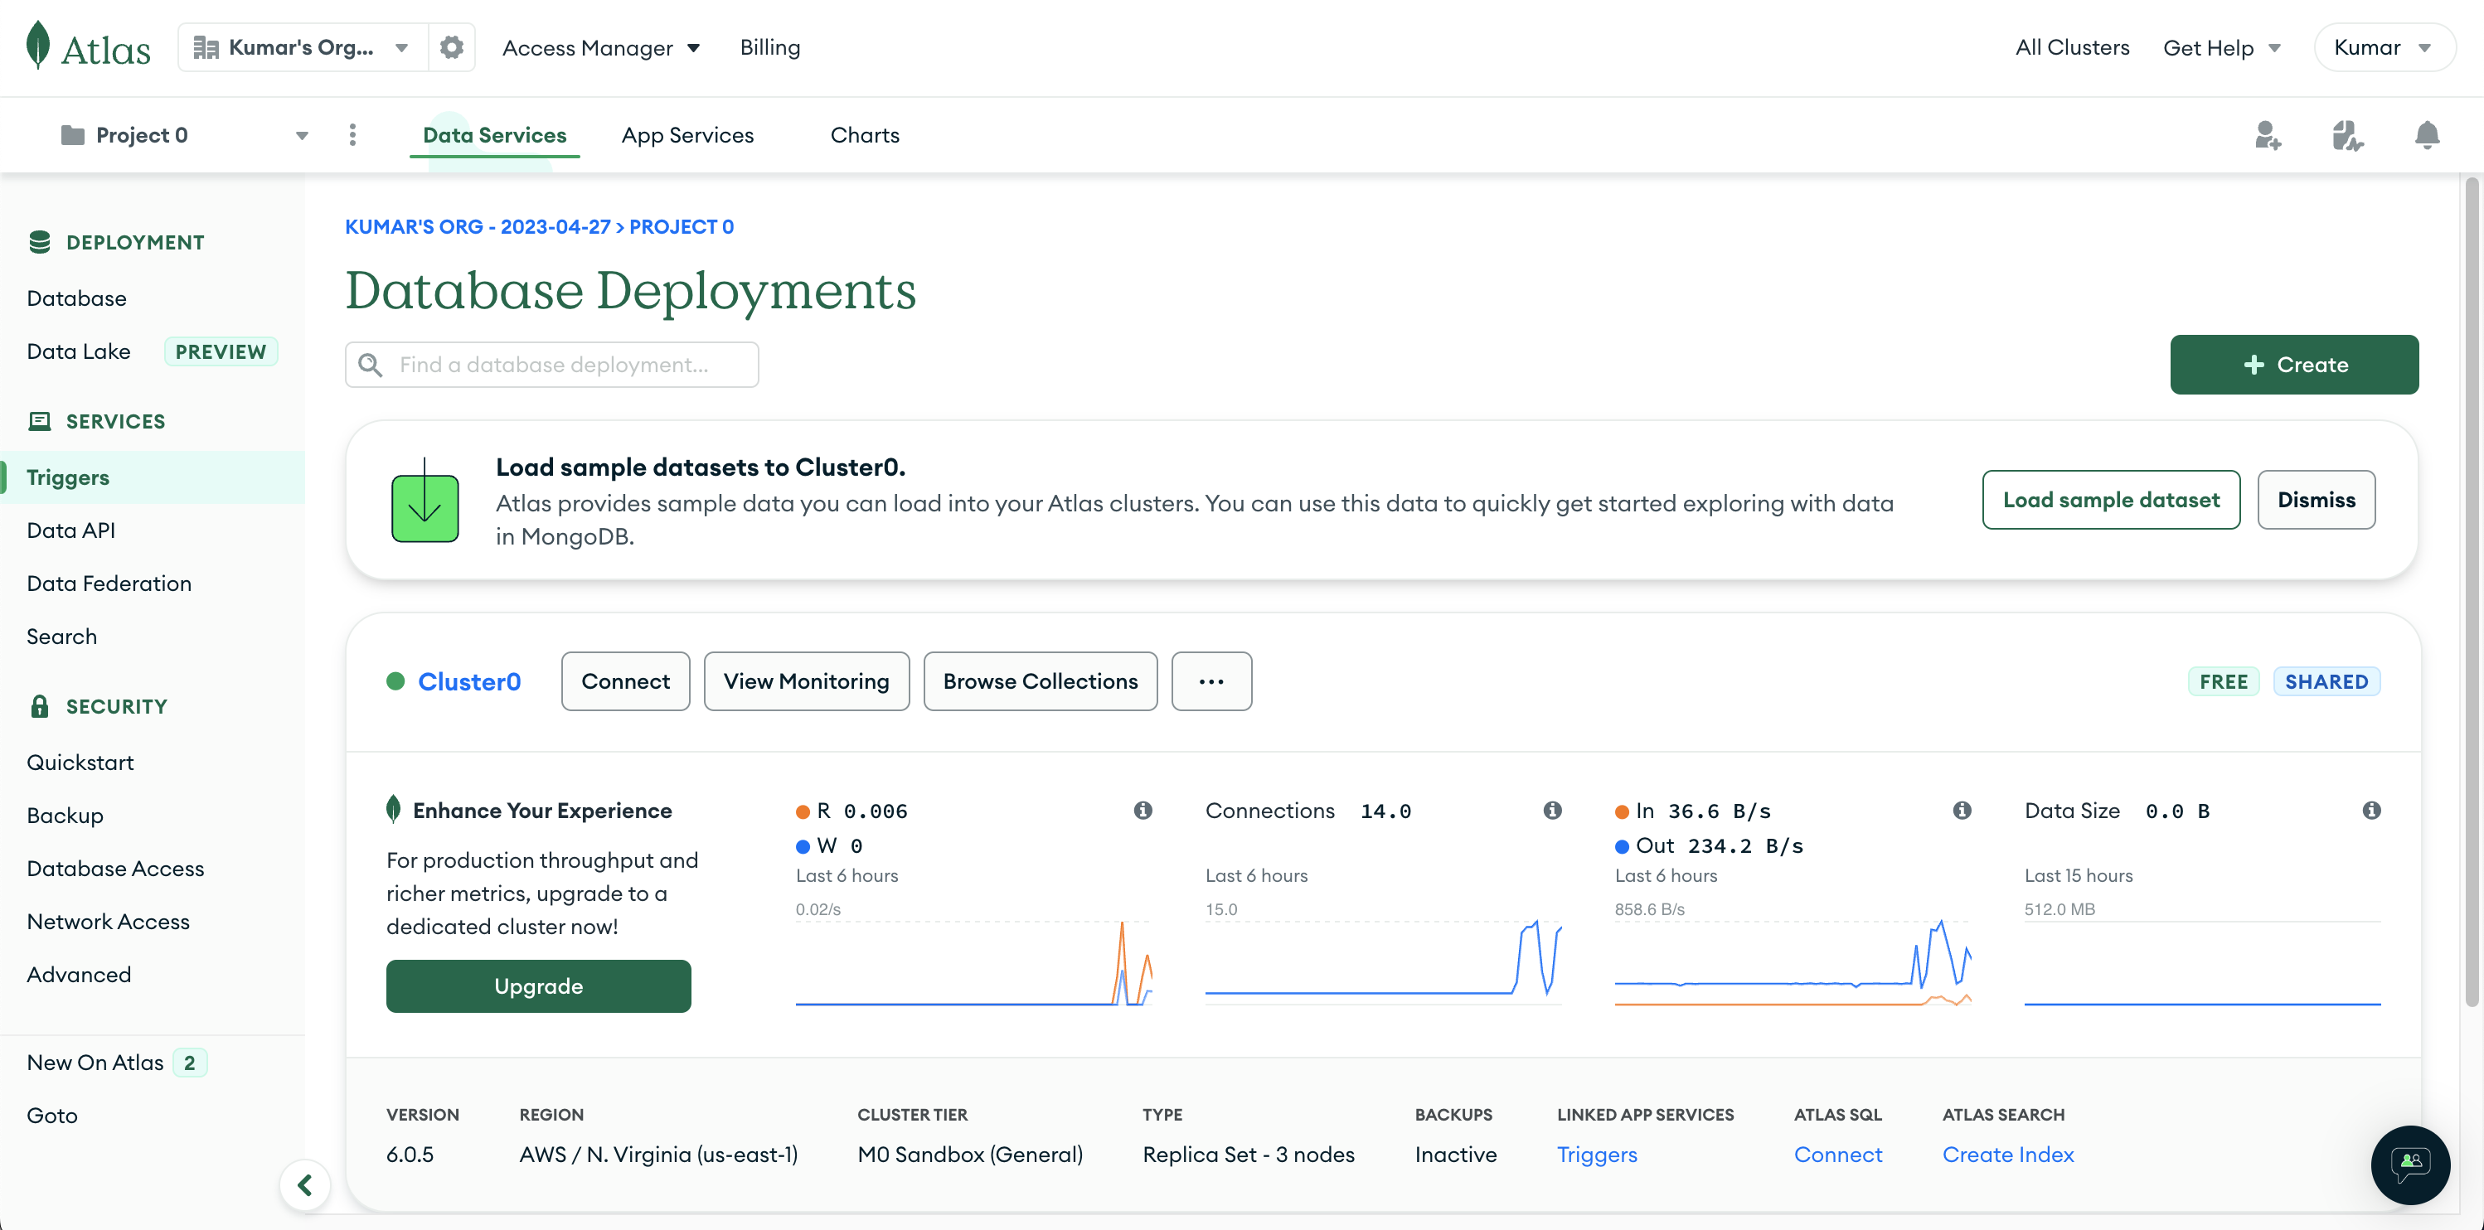Screen dimensions: 2484x1230
Task: Switch to Charts tab
Action: [x=865, y=135]
